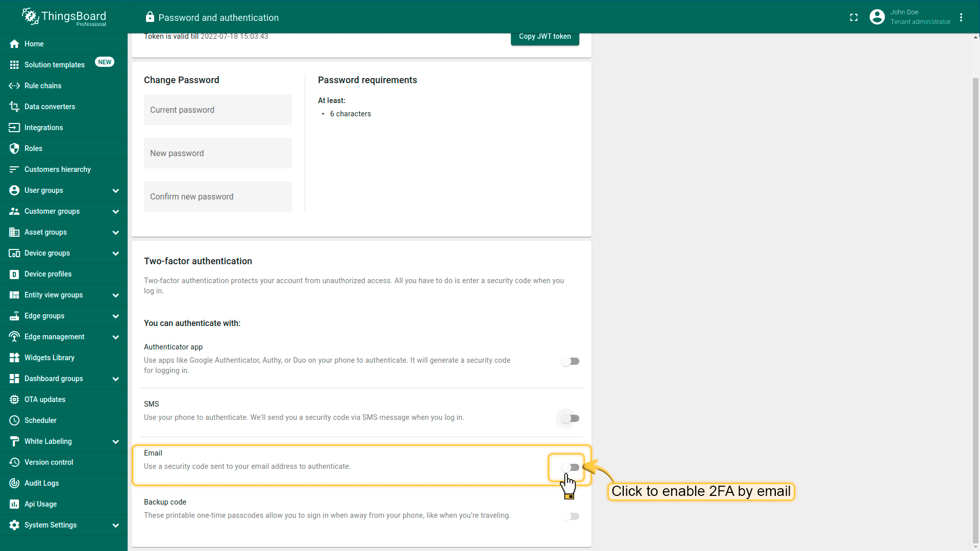The width and height of the screenshot is (980, 551).
Task: Click the Customers hierarchy icon
Action: point(14,169)
